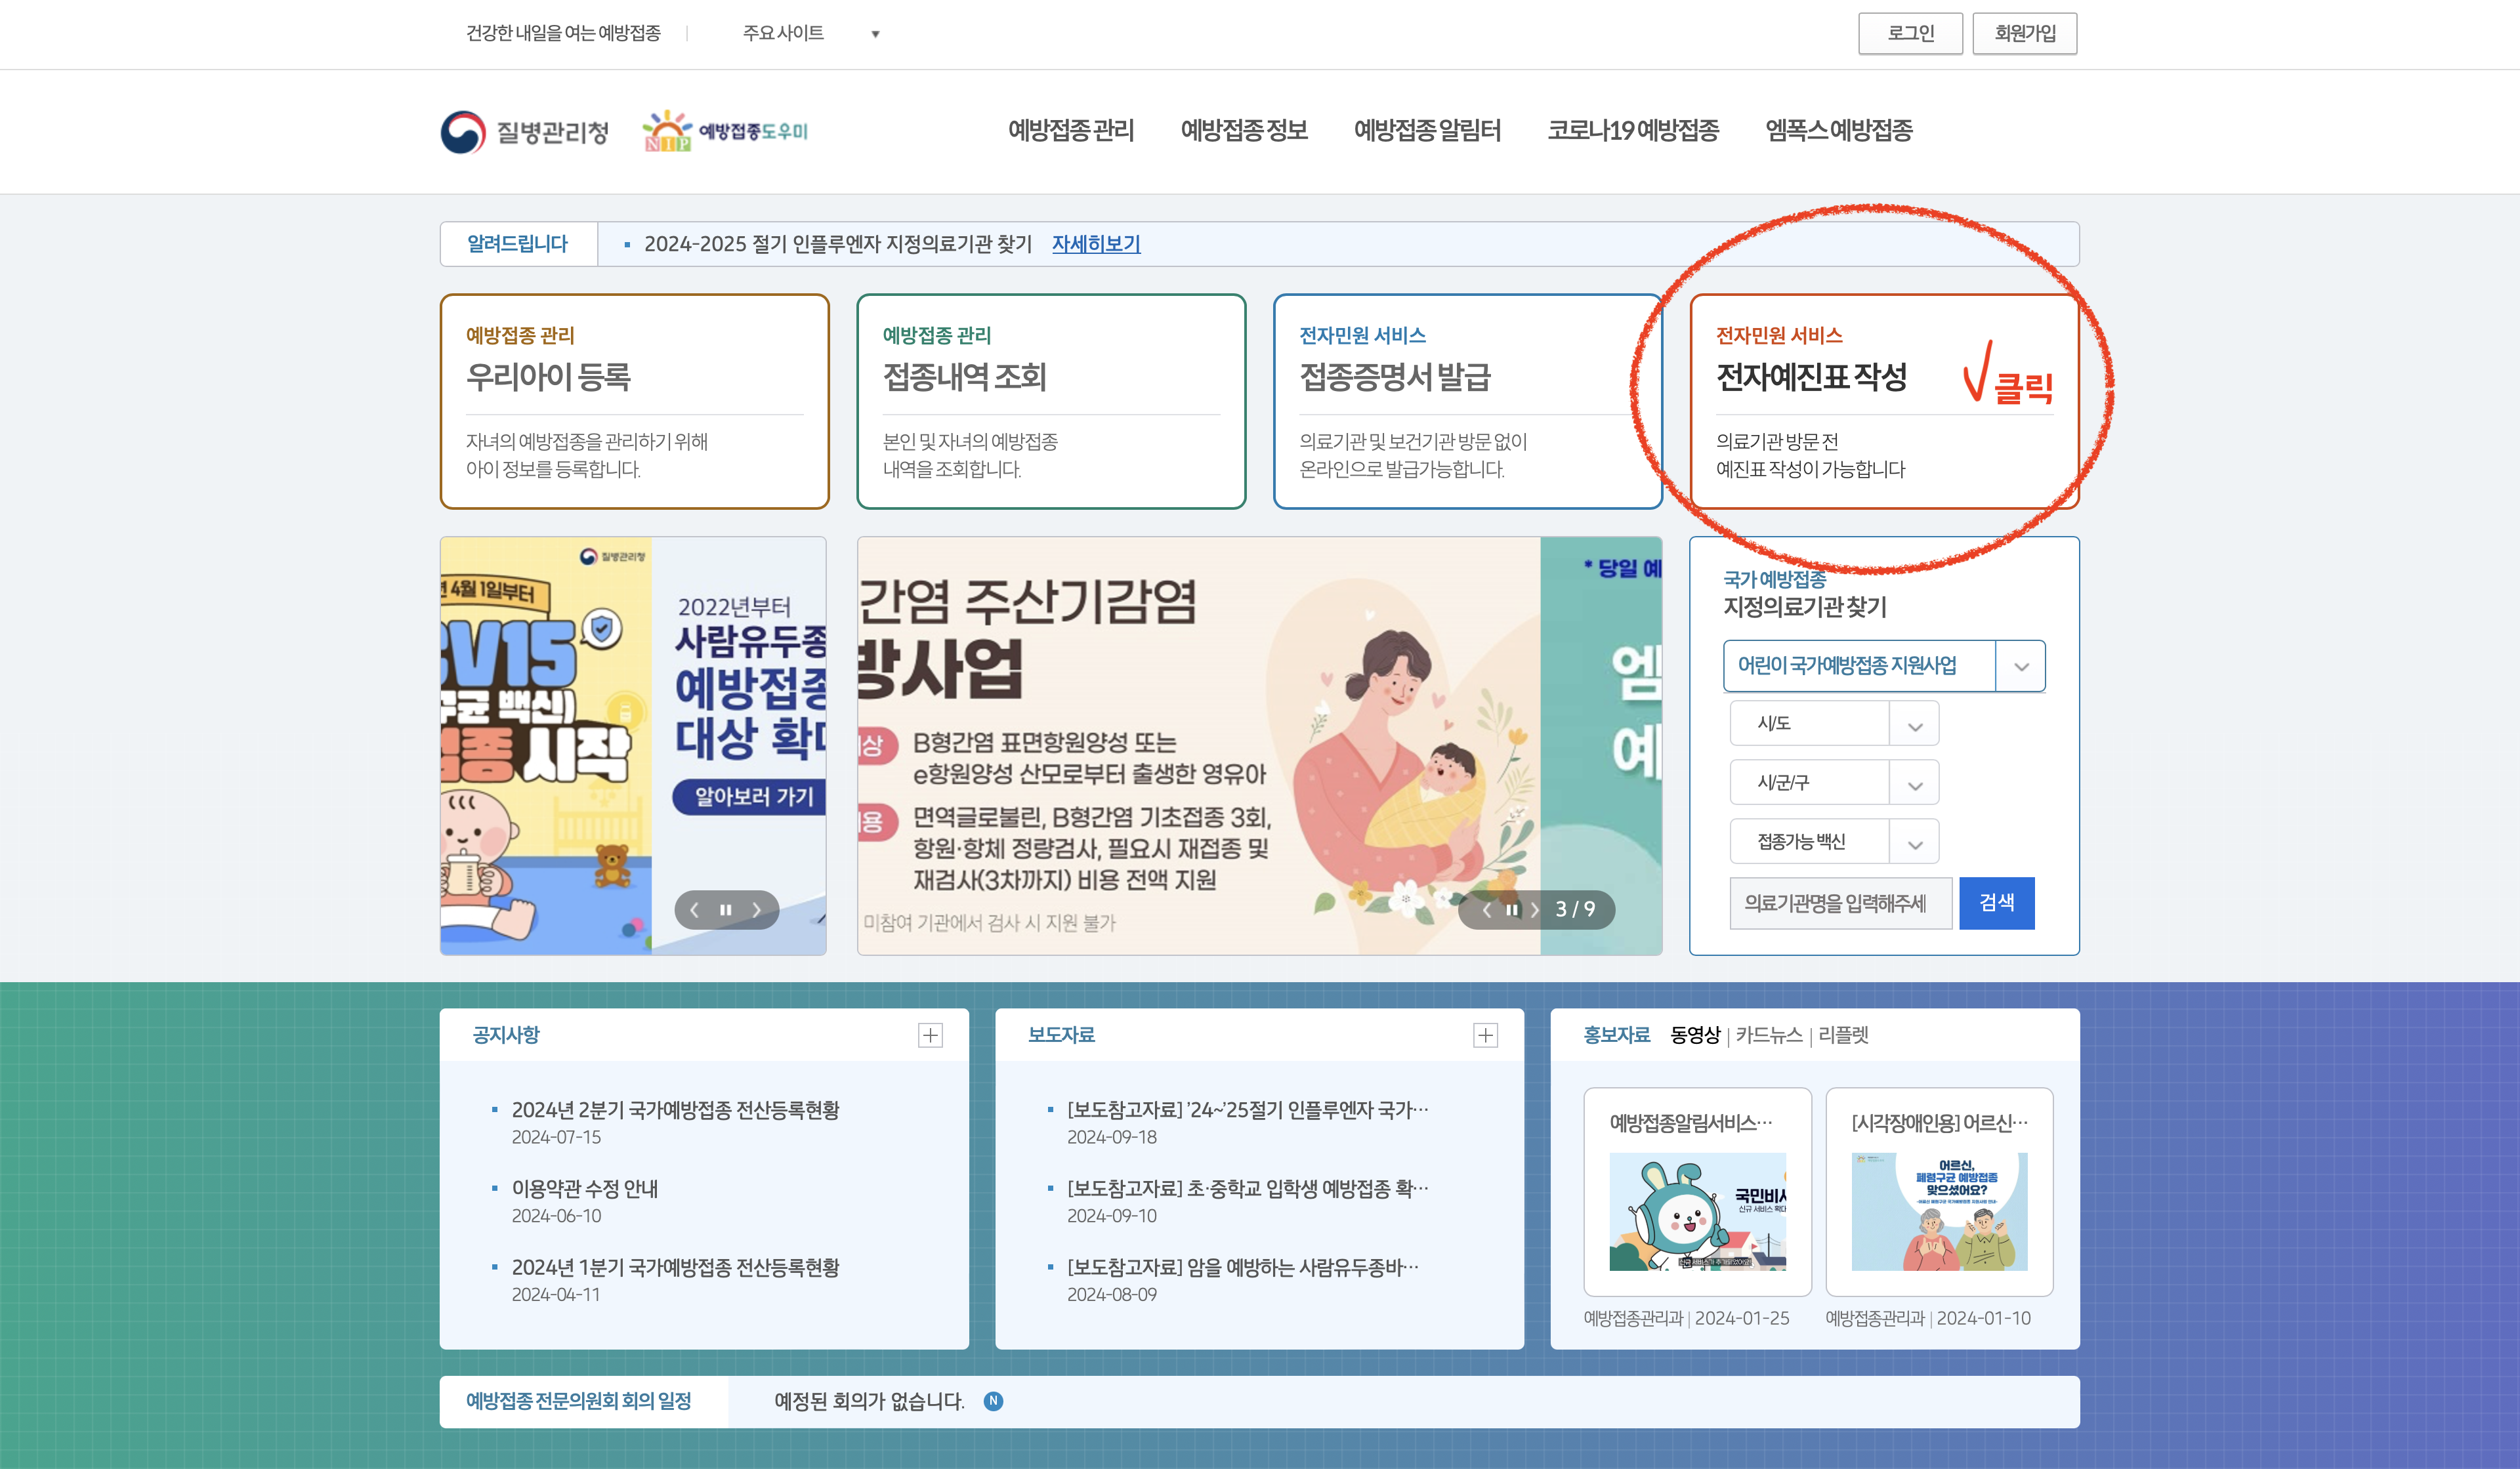The height and width of the screenshot is (1469, 2520).
Task: Expand the 접종가능 백신 dropdown
Action: coord(1834,841)
